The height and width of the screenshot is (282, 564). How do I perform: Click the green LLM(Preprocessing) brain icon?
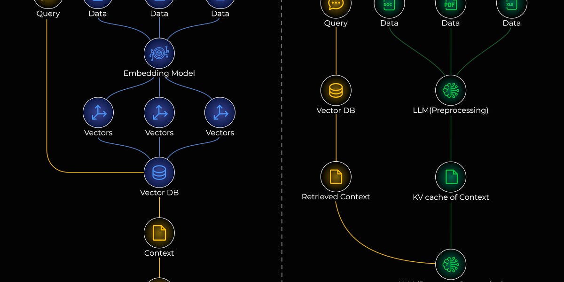[451, 90]
